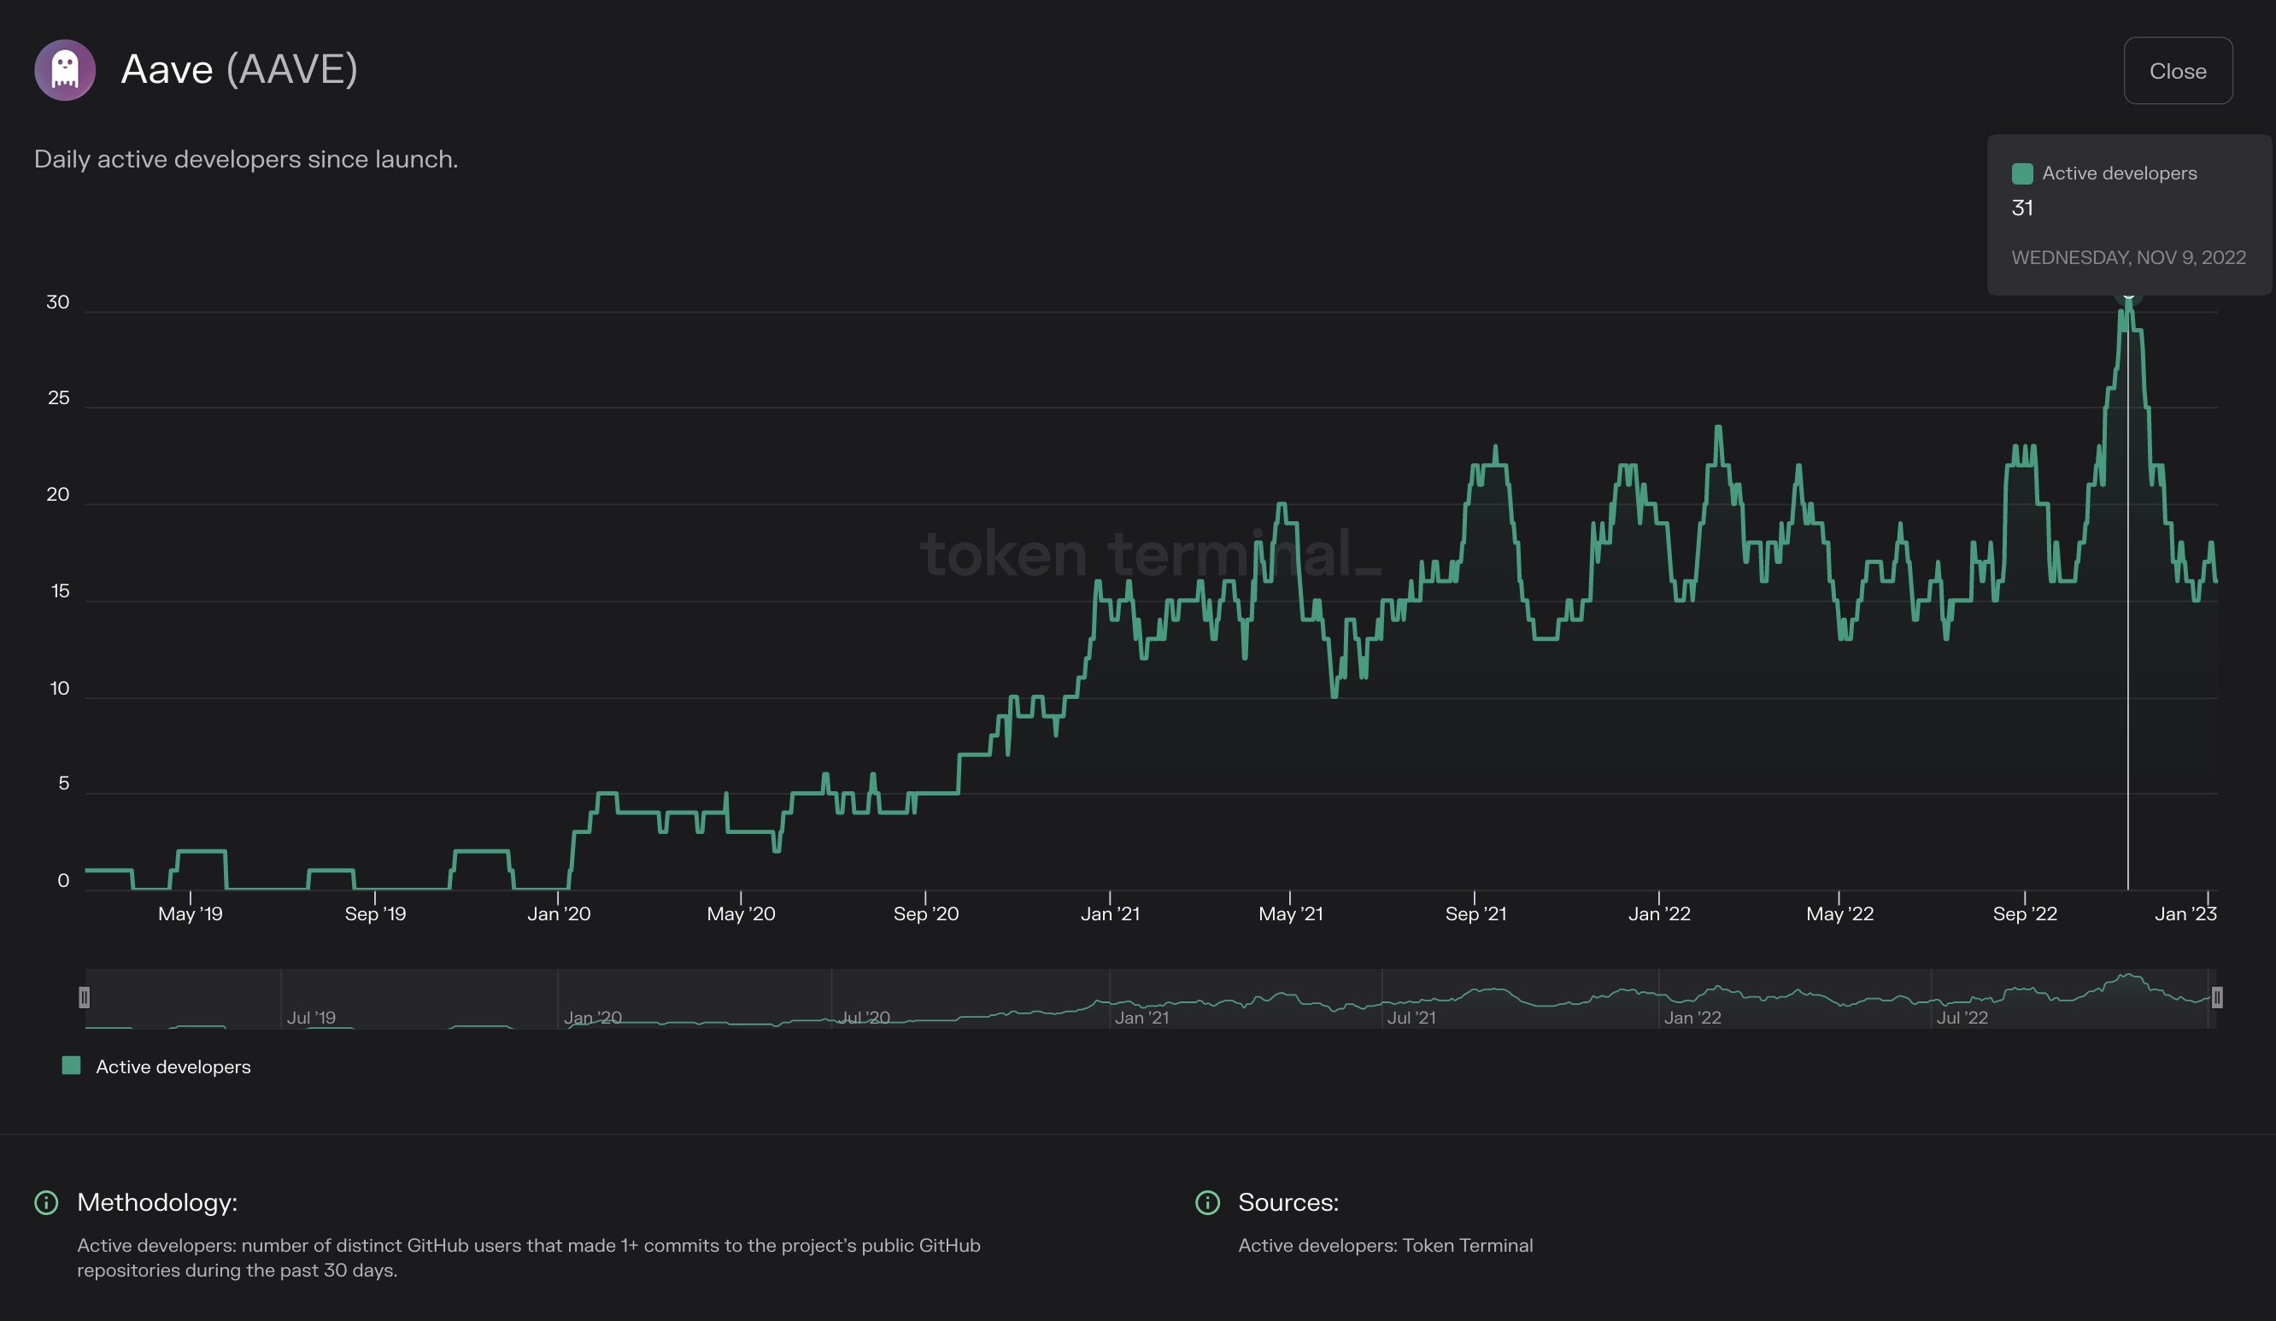Click the May '22 axis label
Viewport: 2276px width, 1321px height.
click(1839, 914)
